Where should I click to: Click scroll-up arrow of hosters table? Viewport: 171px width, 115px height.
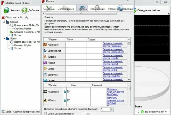129,39
